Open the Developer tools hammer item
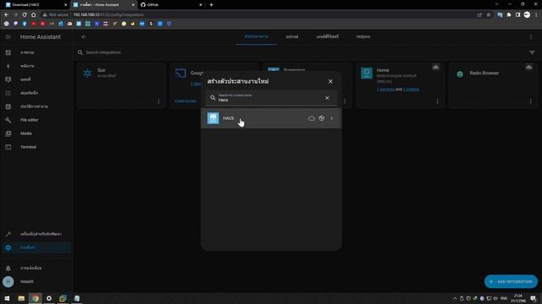542x304 pixels. point(36,234)
